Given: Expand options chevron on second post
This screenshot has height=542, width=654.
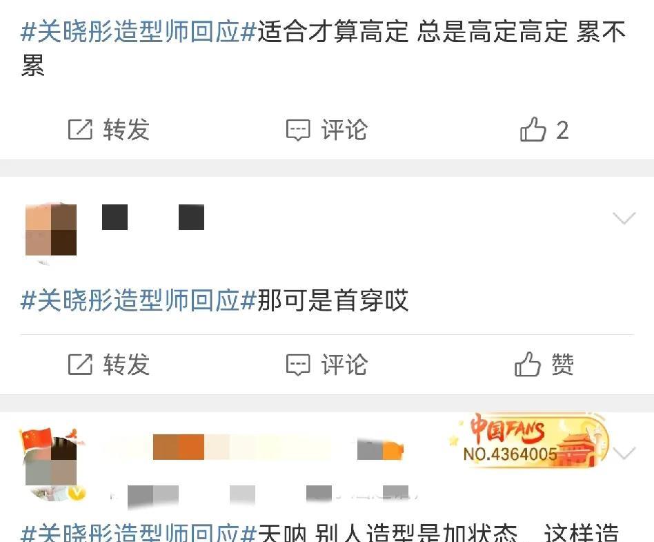Looking at the screenshot, I should pos(624,217).
